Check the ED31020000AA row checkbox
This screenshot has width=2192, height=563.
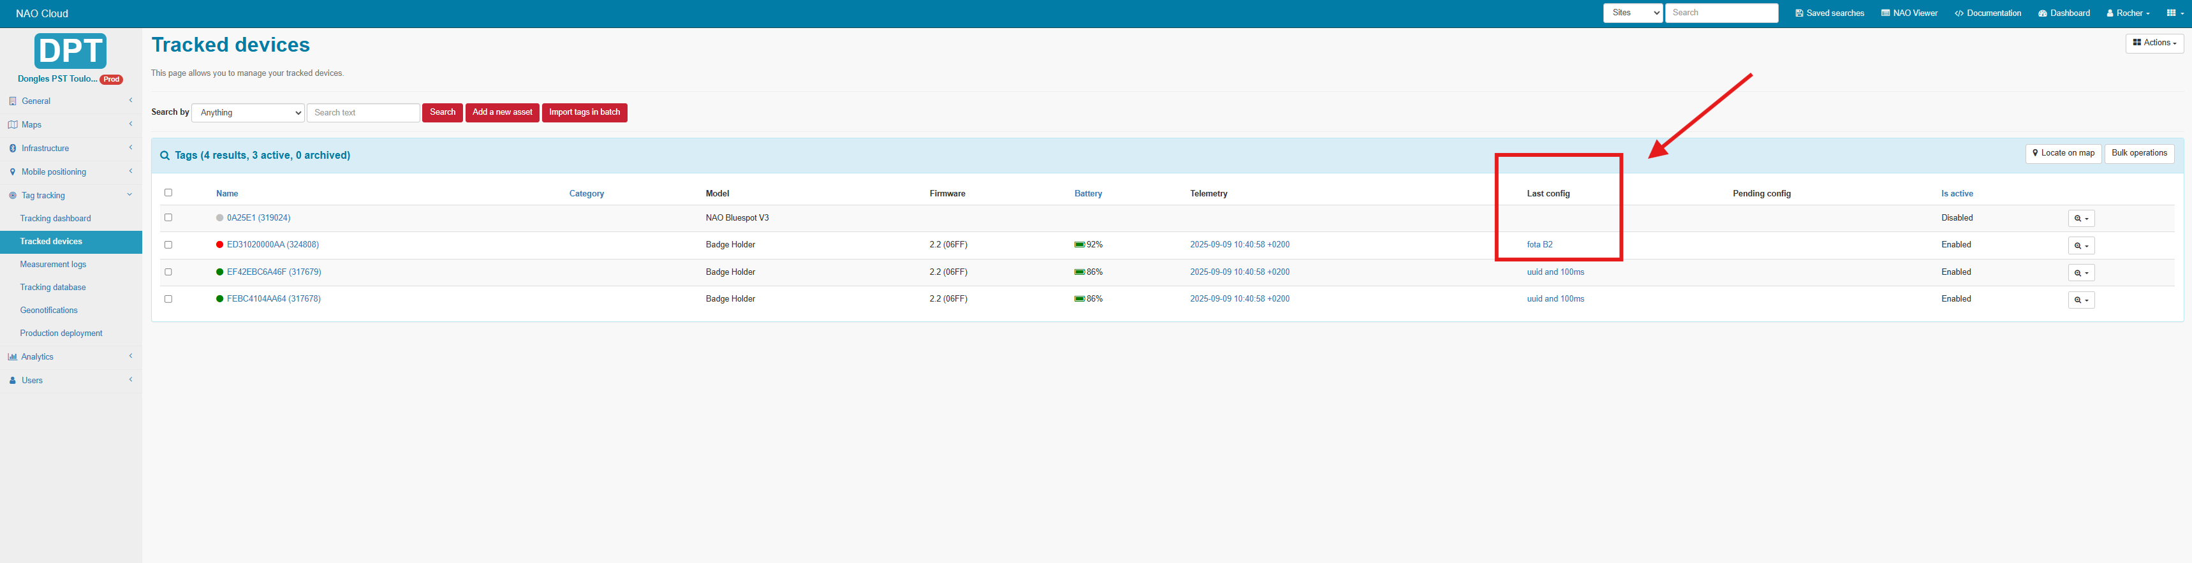pyautogui.click(x=168, y=245)
